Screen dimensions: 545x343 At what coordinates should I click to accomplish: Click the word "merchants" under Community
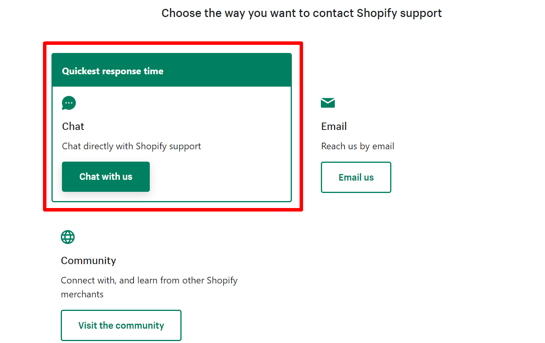82,294
